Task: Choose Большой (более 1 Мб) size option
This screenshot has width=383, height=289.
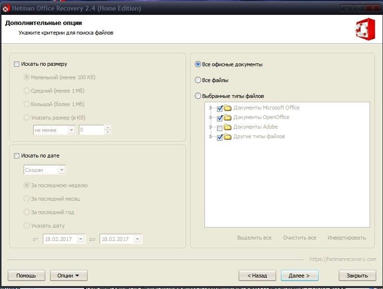Action: tap(26, 104)
